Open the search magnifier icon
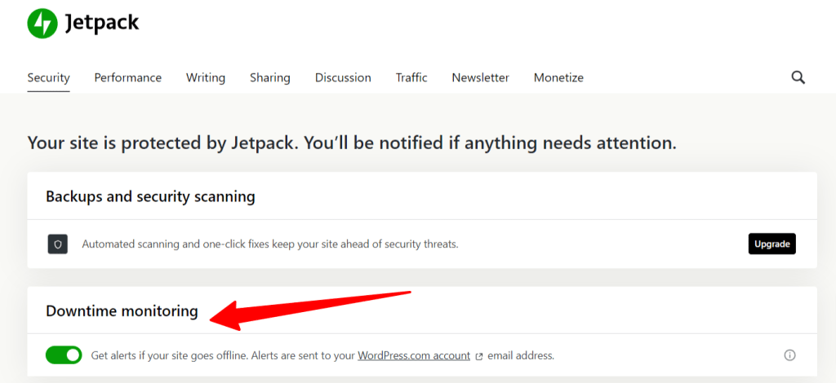This screenshot has width=836, height=383. (x=798, y=77)
